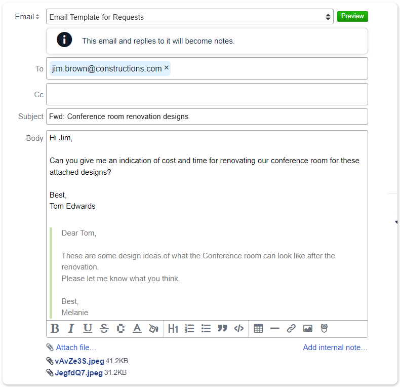Underline the selected text
The image size is (400, 387).
tap(88, 329)
